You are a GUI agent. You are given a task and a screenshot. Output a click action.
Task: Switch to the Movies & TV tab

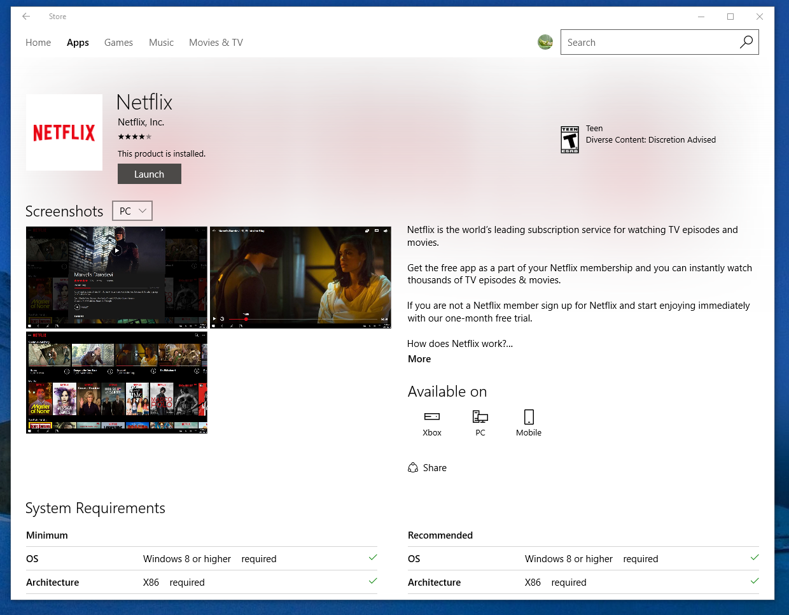(x=216, y=42)
